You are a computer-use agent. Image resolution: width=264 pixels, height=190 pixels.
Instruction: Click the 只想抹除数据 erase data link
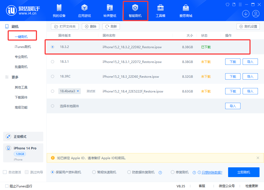click(x=212, y=172)
